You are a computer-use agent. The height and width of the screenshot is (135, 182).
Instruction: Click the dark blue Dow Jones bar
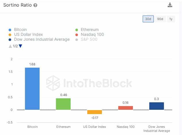156,106
